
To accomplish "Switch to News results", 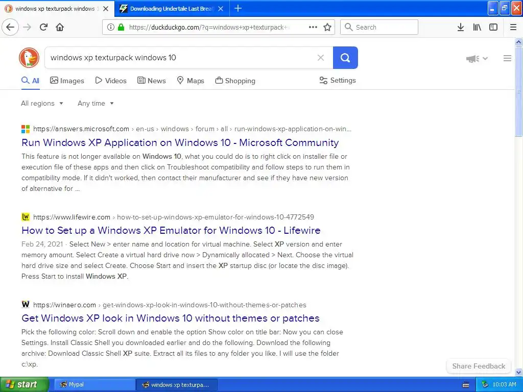I will (151, 81).
